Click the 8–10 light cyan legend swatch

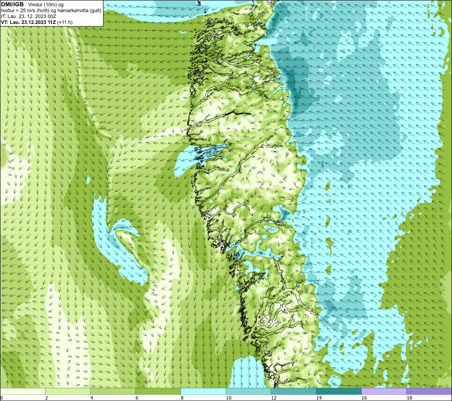tap(203, 391)
